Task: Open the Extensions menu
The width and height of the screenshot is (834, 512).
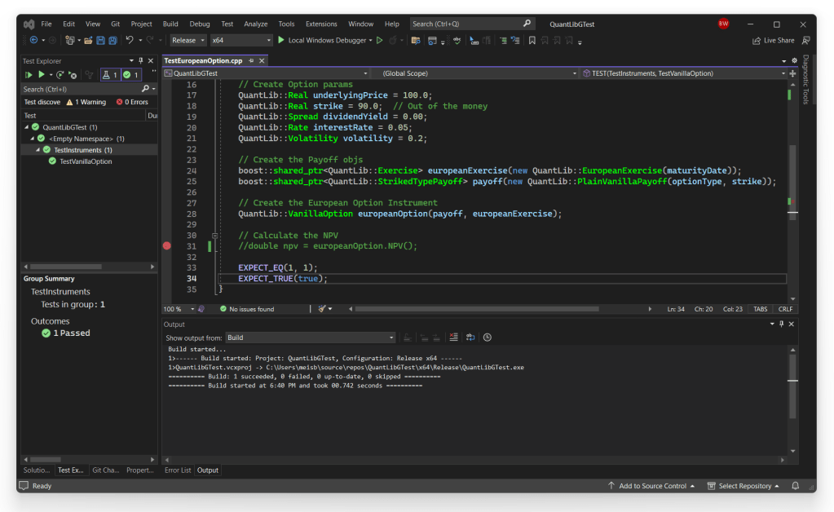Action: pyautogui.click(x=321, y=24)
